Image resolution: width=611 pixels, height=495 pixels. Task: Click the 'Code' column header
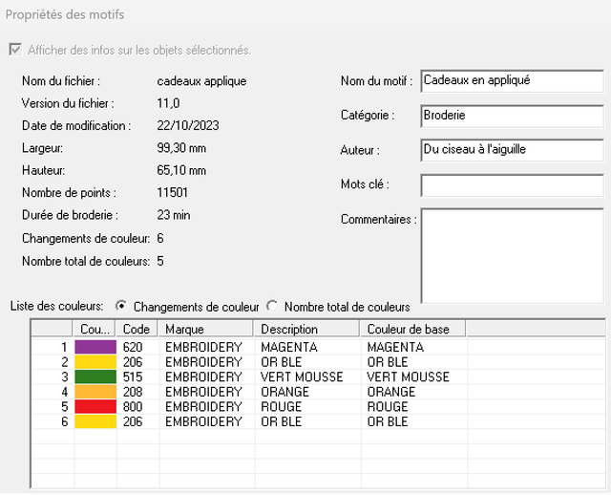138,329
